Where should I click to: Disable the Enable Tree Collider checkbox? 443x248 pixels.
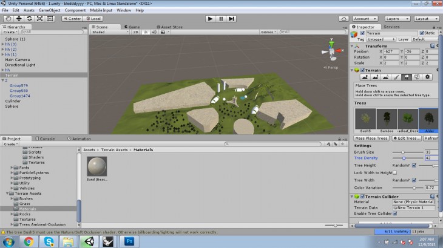(395, 213)
